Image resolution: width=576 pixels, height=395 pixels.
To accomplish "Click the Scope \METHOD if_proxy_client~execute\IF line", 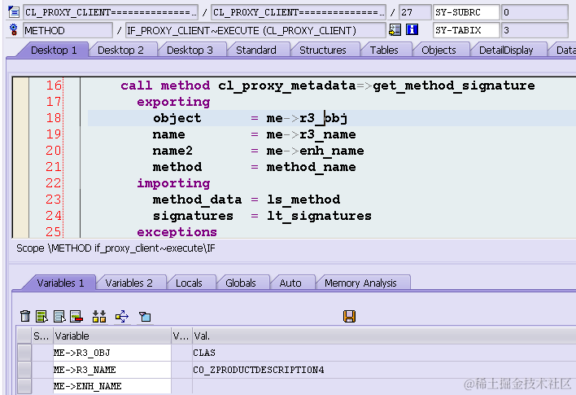I will pyautogui.click(x=116, y=248).
